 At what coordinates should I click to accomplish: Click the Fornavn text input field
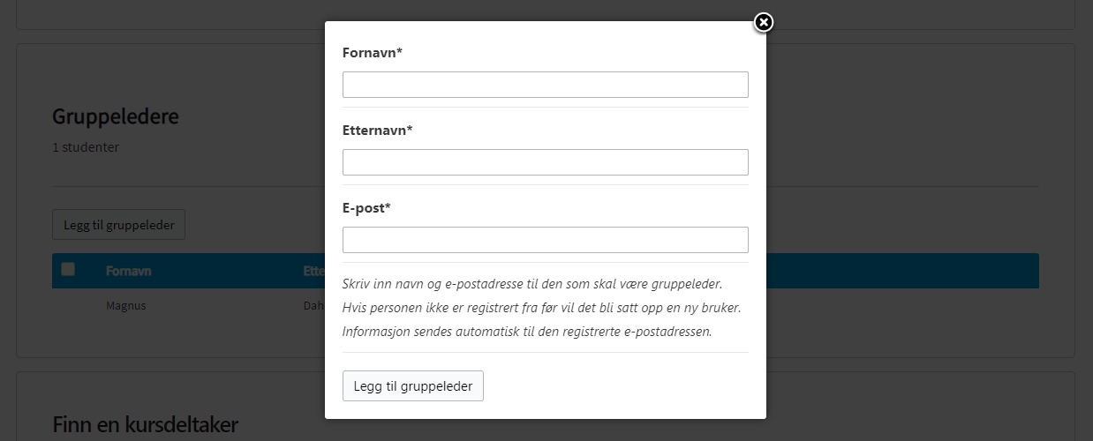545,85
